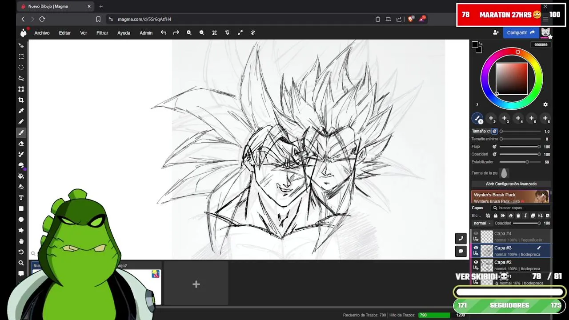The image size is (569, 320).
Task: Open a new browser tab
Action: coord(101,6)
